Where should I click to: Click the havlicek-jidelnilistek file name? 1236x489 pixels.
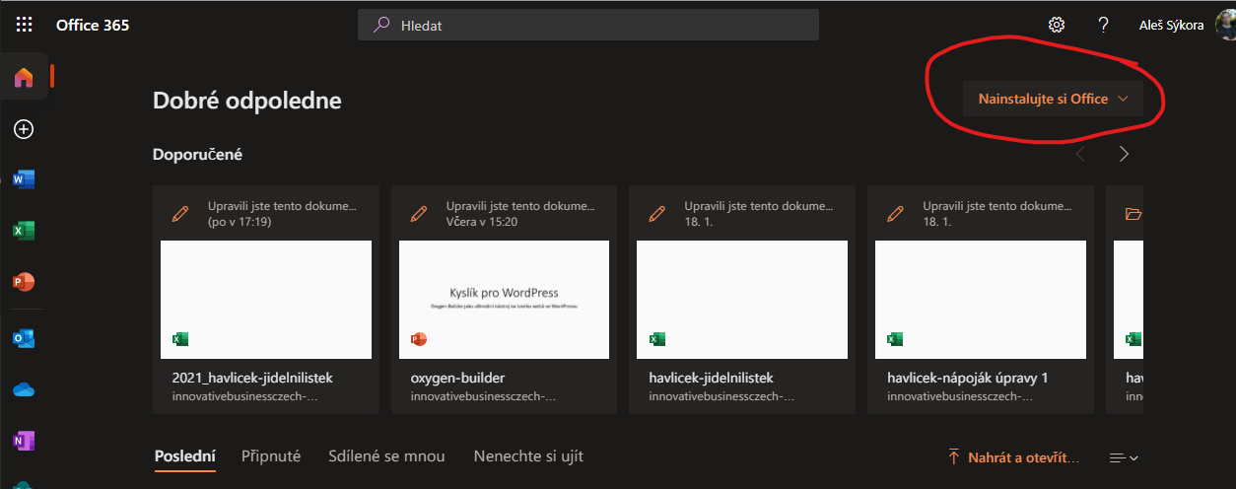[712, 378]
